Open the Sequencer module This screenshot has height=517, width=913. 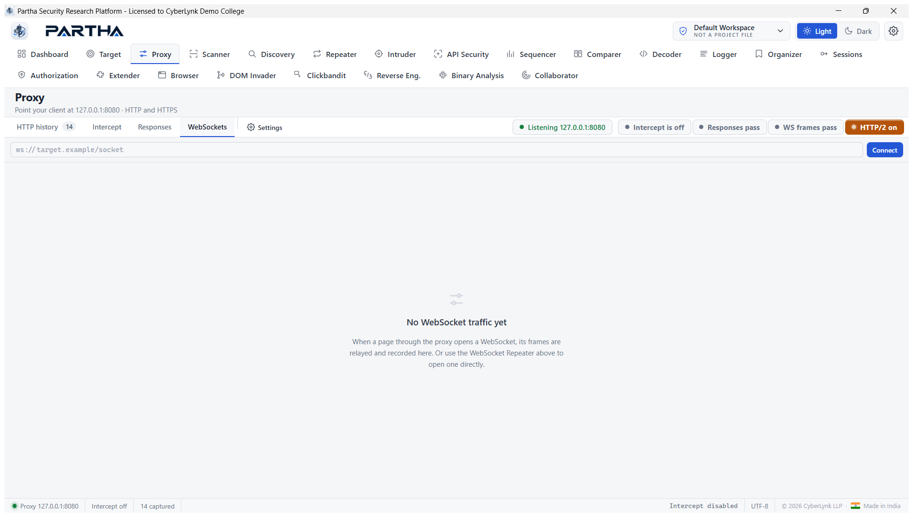click(531, 54)
